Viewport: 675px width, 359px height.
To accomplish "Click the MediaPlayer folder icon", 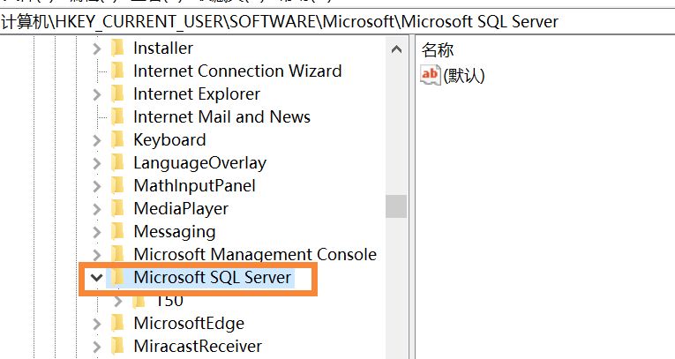I will pos(117,209).
